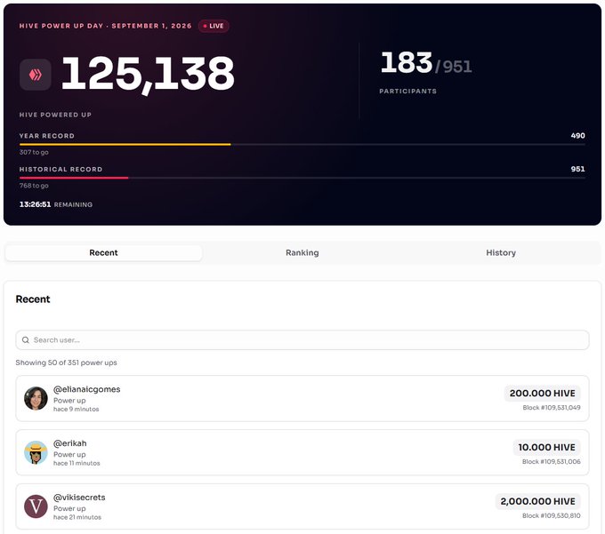This screenshot has height=534, width=605.
Task: Click the 2,000.000 HIVE amount badge
Action: point(537,501)
